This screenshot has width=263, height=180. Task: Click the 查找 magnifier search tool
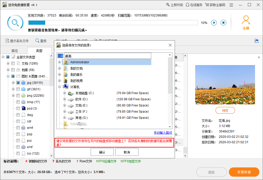pos(41,41)
